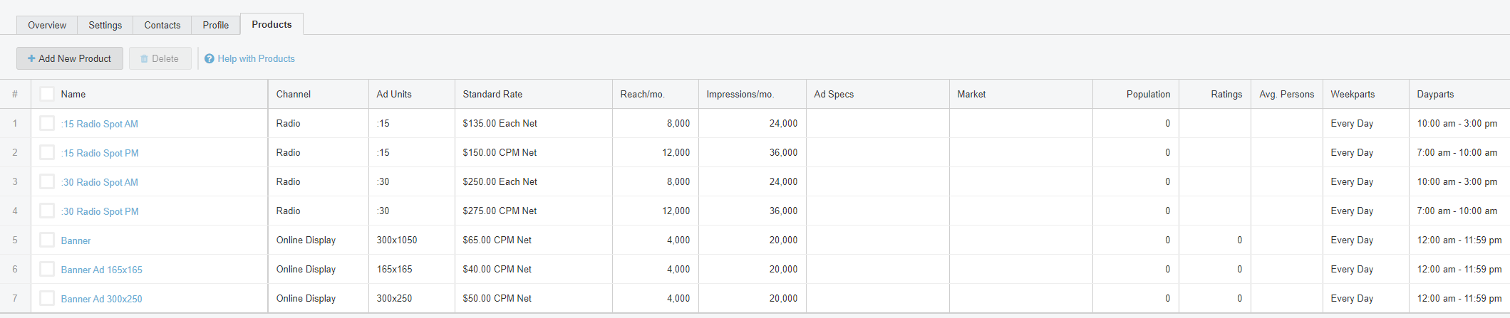The width and height of the screenshot is (1510, 318).
Task: Open the :15 Radio Spot PM product
Action: [100, 153]
